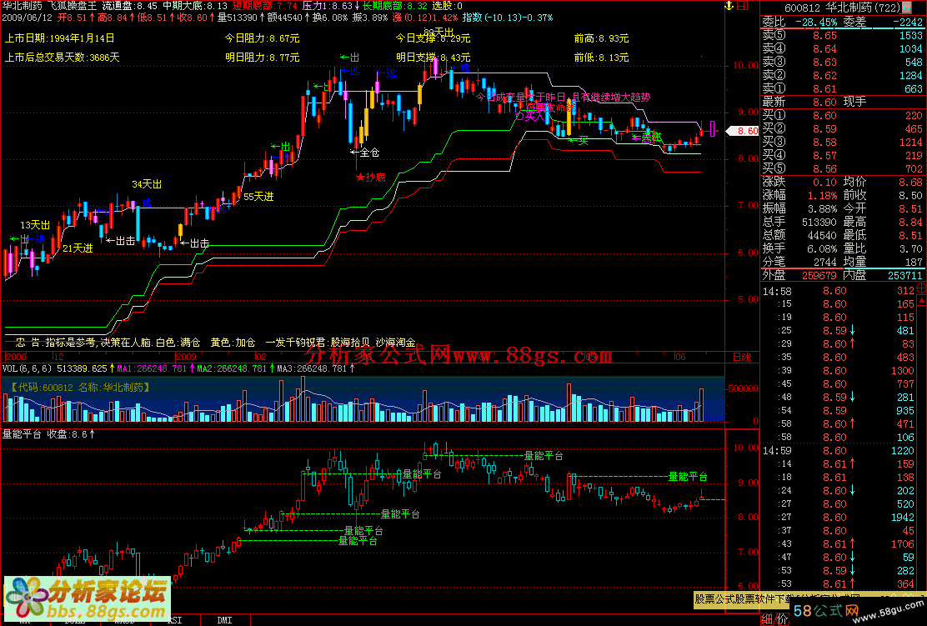The image size is (927, 626).
Task: Click the 8.60 current price tag on axis
Action: click(x=743, y=131)
